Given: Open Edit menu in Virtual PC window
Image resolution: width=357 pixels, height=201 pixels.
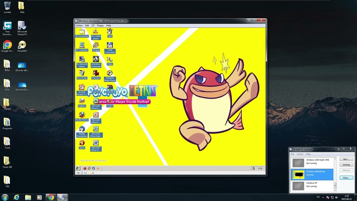Looking at the screenshot, I should point(87,25).
